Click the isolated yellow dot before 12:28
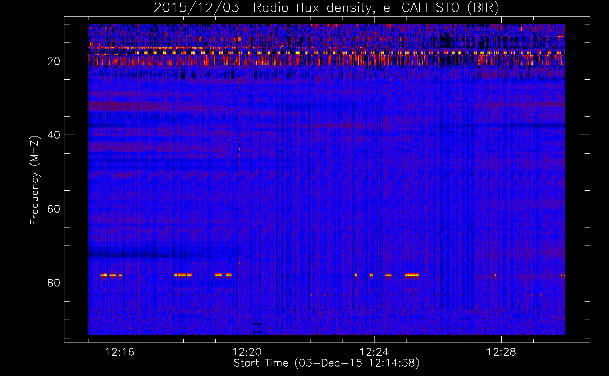The width and height of the screenshot is (609, 376). tap(495, 276)
